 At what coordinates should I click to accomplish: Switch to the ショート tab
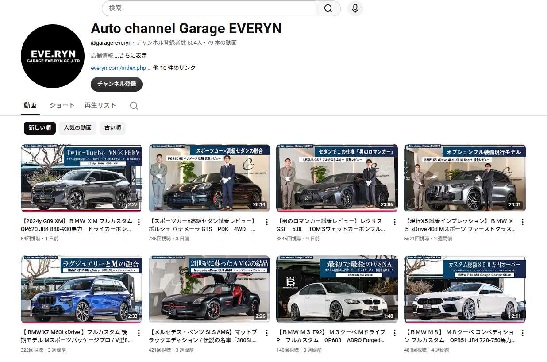62,105
